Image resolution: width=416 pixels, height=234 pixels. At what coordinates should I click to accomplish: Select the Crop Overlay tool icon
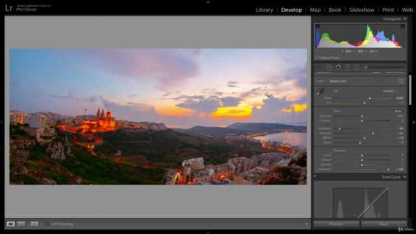319,68
